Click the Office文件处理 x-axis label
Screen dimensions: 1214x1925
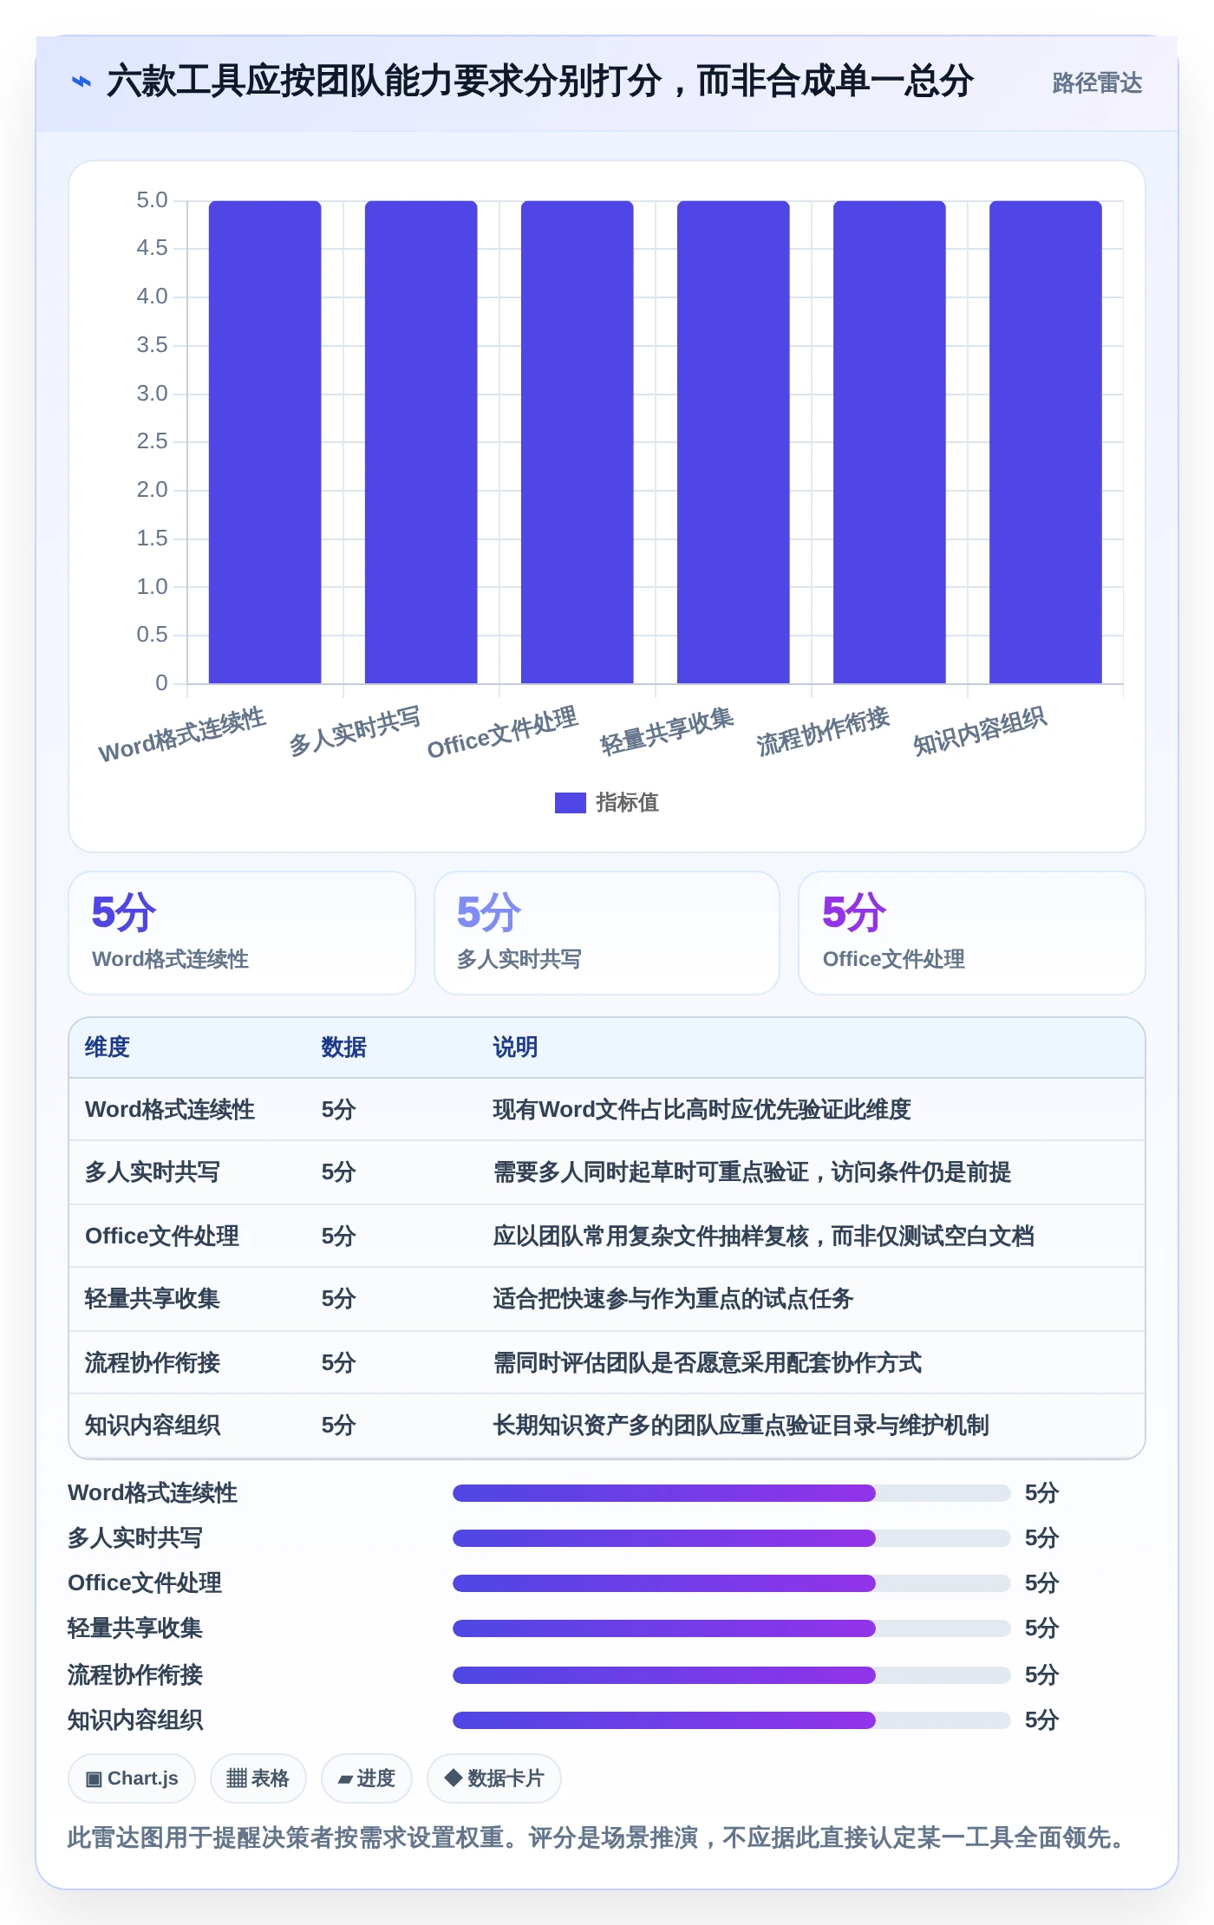tap(502, 733)
